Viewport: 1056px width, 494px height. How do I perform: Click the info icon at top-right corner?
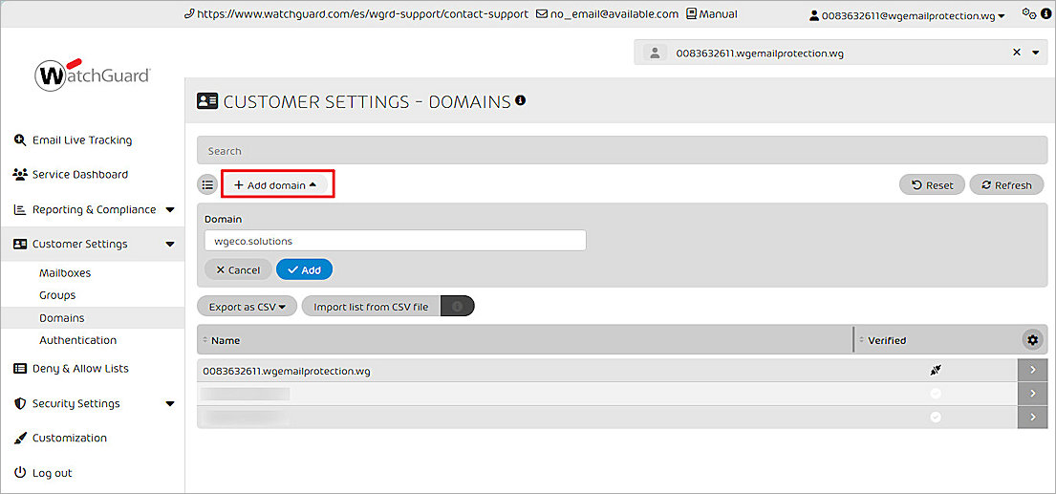(x=1046, y=13)
